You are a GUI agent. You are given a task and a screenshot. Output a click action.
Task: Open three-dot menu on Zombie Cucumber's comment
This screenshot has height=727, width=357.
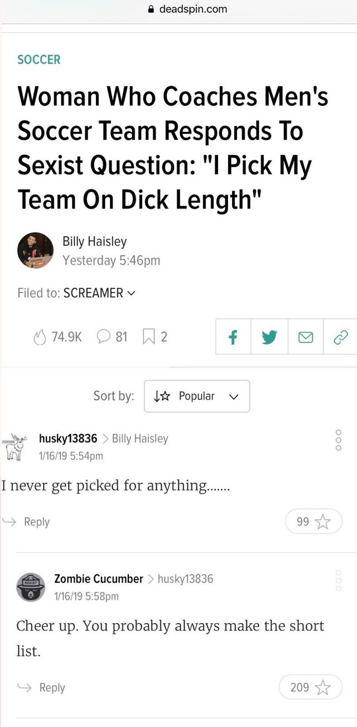pos(338,581)
